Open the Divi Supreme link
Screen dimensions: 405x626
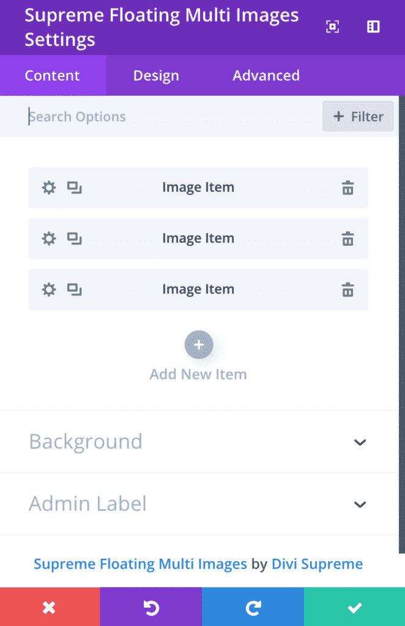[x=317, y=564]
